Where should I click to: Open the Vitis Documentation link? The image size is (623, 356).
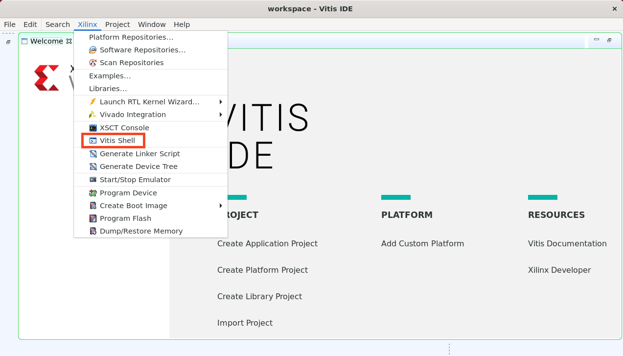(x=567, y=243)
